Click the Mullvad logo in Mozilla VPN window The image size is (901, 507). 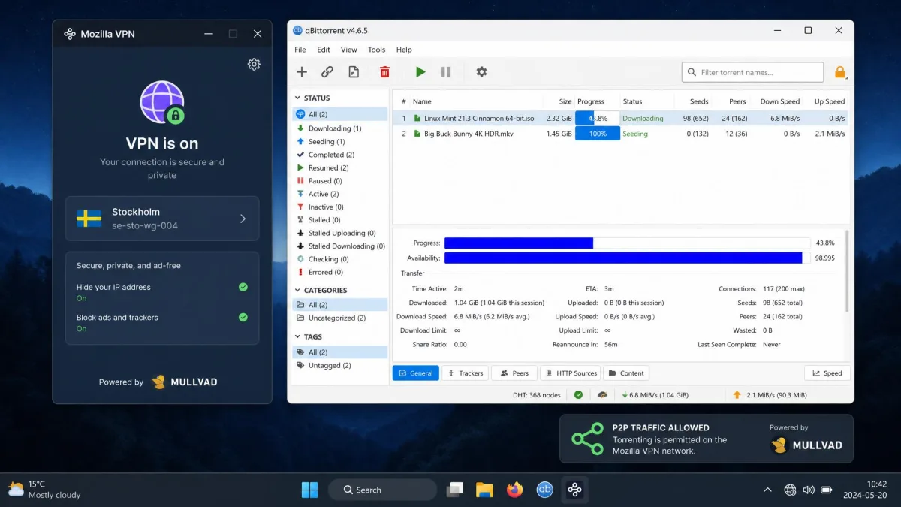click(185, 382)
